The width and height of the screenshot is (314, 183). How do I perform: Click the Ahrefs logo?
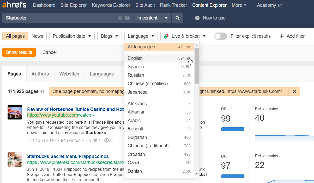[15, 5]
